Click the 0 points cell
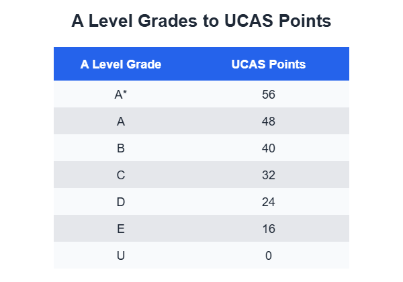 pos(269,256)
